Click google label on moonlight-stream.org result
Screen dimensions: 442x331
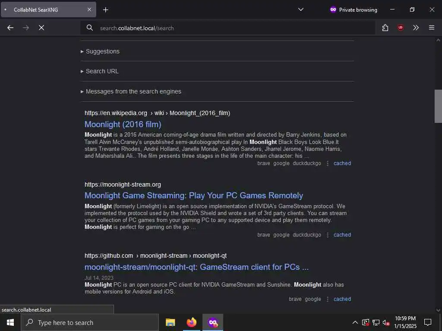click(281, 235)
